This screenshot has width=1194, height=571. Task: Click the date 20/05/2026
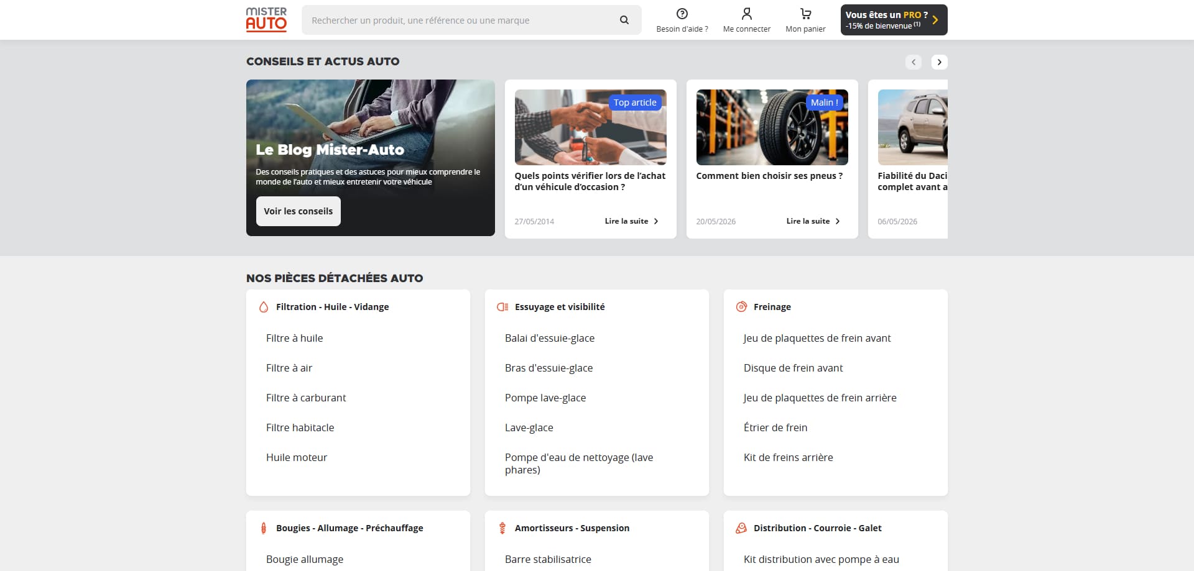point(716,221)
